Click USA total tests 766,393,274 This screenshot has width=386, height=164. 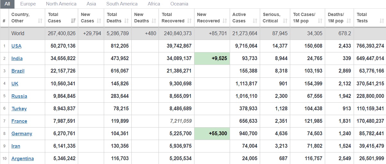pyautogui.click(x=370, y=46)
